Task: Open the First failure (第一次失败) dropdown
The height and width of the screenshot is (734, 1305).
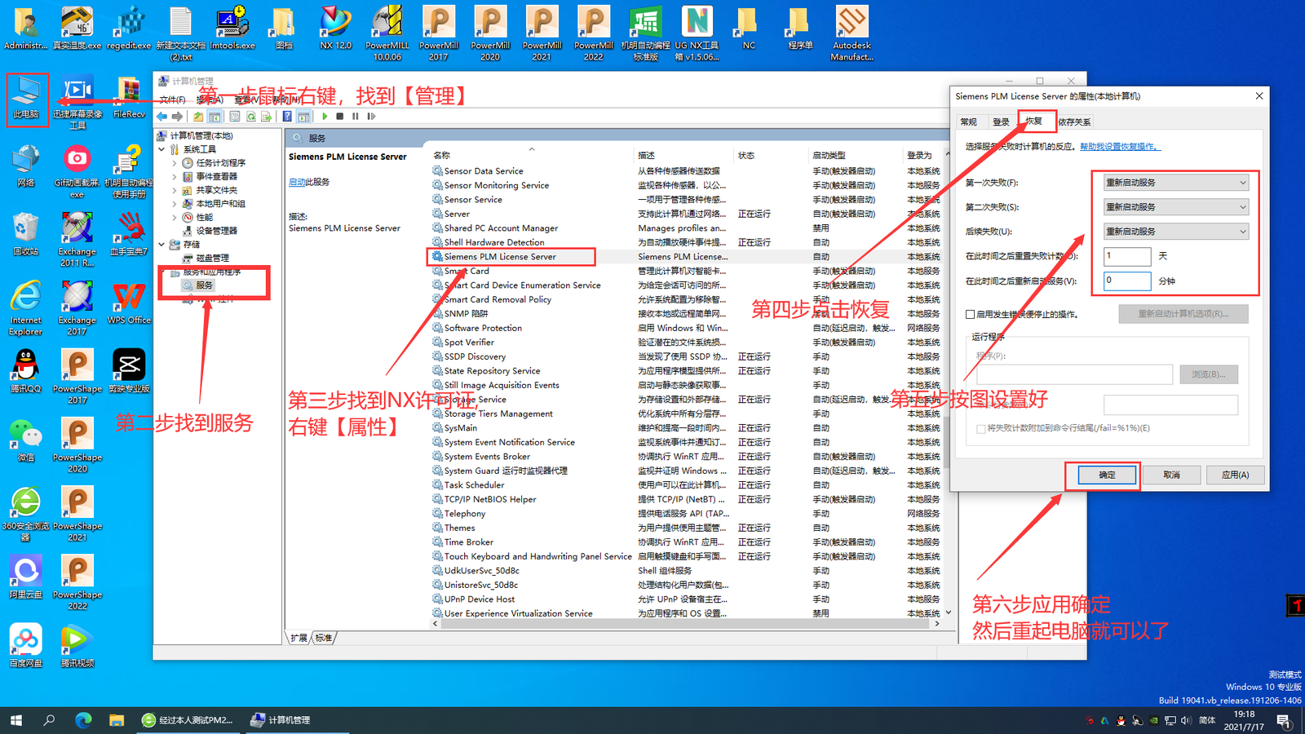Action: click(x=1176, y=183)
